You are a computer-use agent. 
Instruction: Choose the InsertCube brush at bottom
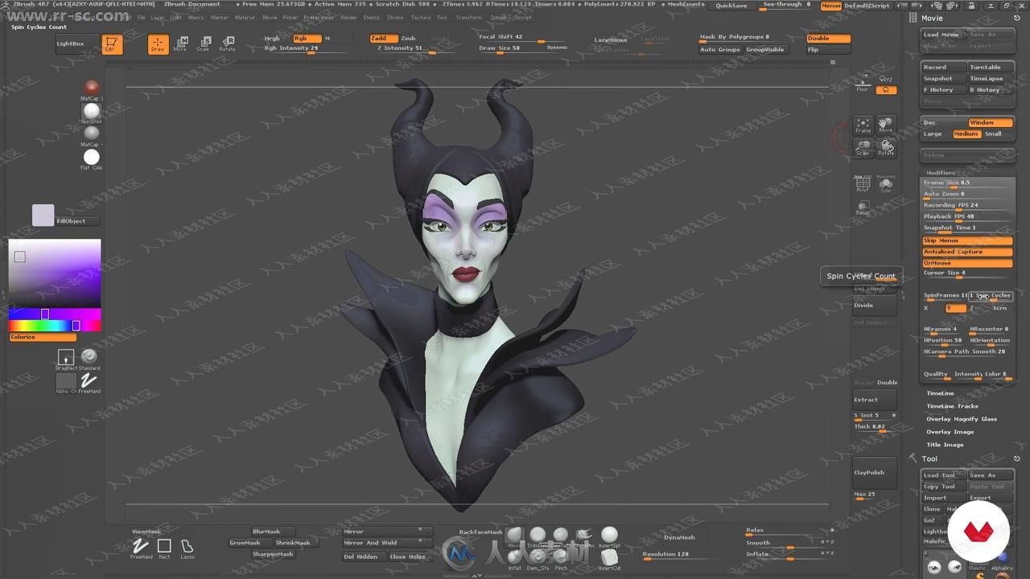609,558
